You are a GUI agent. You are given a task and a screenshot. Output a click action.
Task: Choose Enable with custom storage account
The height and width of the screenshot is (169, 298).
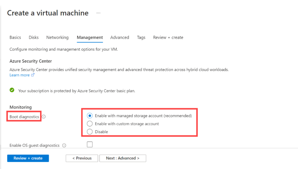pyautogui.click(x=90, y=124)
